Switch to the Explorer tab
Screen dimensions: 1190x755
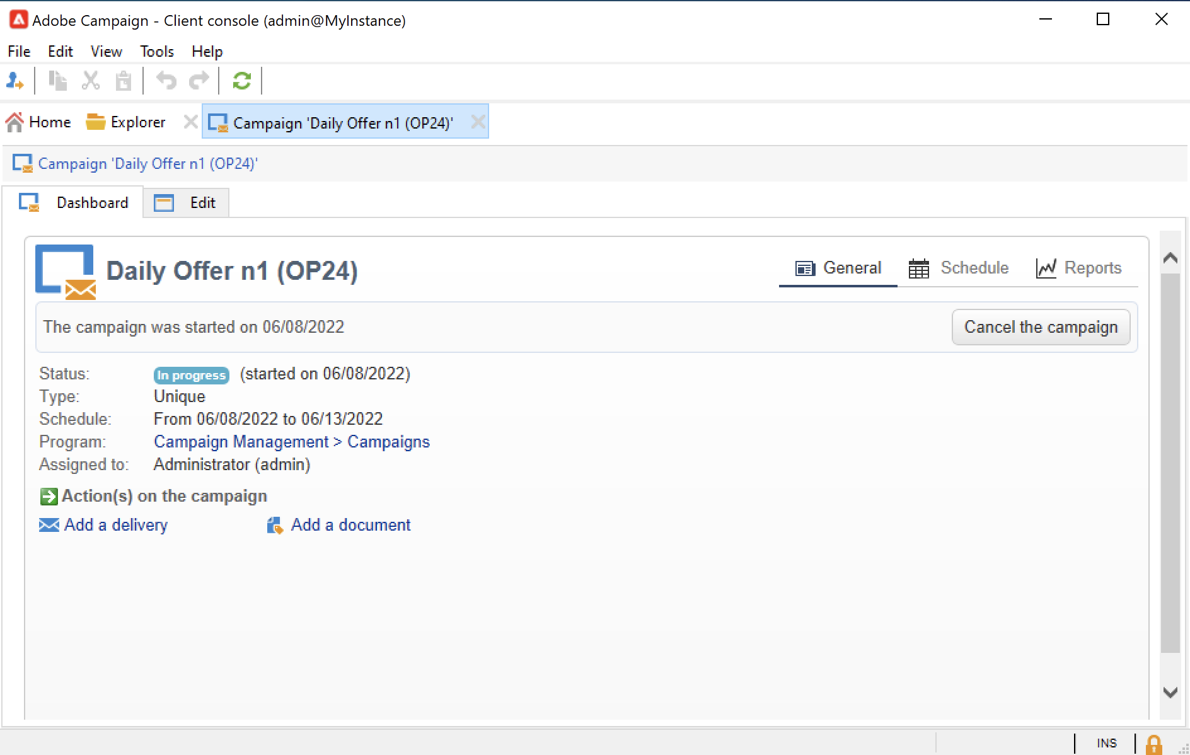125,122
